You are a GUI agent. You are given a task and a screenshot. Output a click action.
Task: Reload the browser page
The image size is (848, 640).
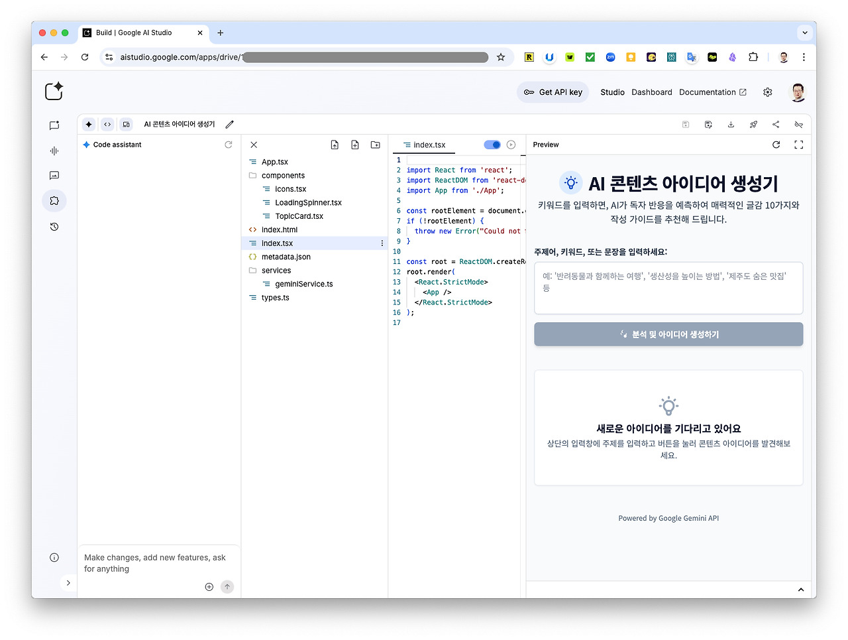pyautogui.click(x=85, y=57)
